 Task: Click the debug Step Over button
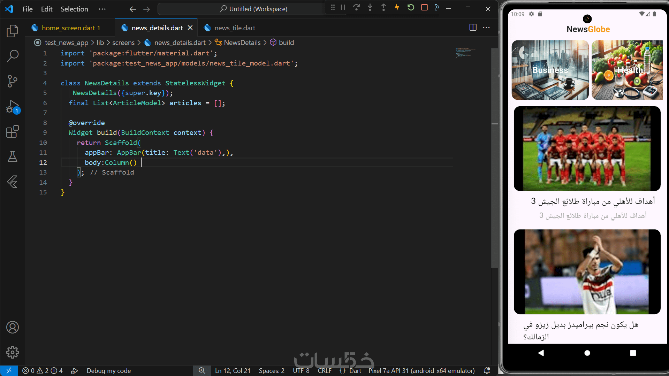click(356, 7)
